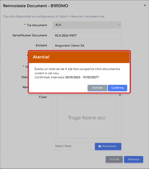Click the Select fisier text field

(x=74, y=146)
